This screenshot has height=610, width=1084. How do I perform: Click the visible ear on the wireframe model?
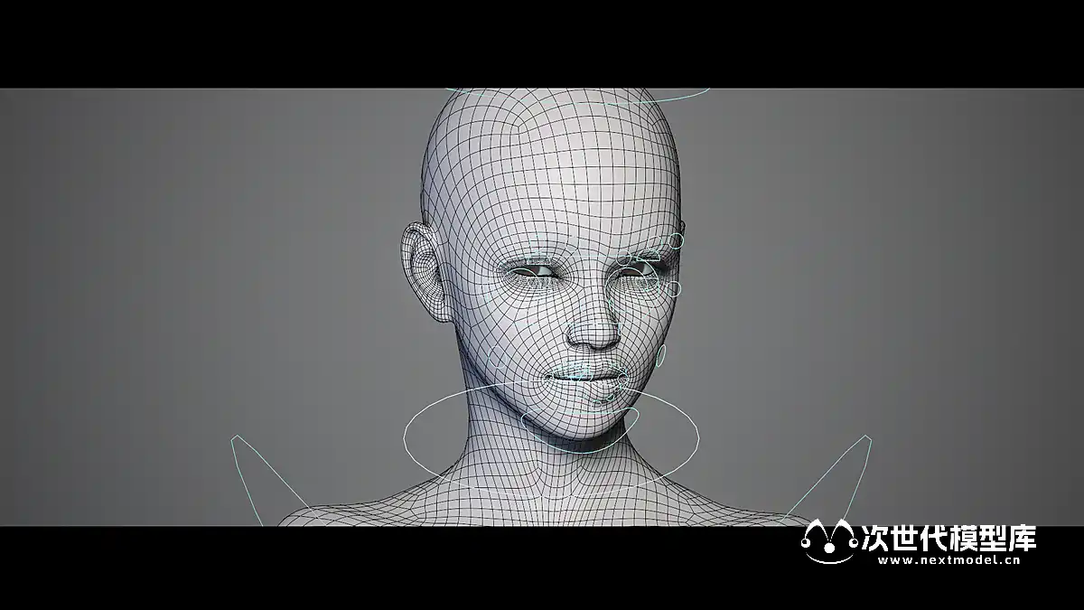(x=423, y=271)
